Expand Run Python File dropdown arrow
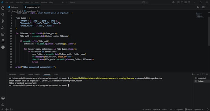This screenshot has height=111, width=210. coord(200,7)
